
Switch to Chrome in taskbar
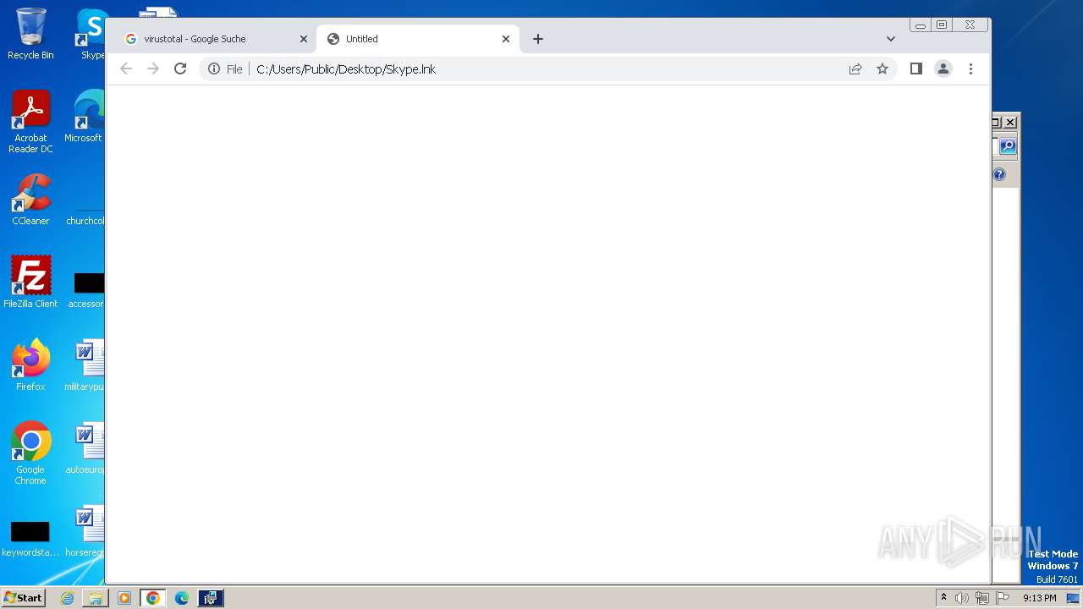point(153,598)
